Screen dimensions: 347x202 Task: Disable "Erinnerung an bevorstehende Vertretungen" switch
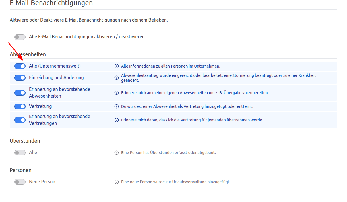[20, 120]
